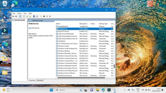Open Task View from the taskbar
This screenshot has height=93, width=166.
click(86, 90)
